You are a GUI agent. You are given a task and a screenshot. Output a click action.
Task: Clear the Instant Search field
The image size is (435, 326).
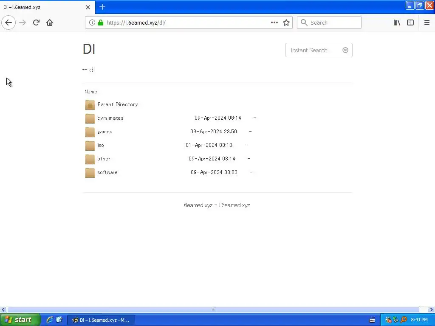[345, 50]
